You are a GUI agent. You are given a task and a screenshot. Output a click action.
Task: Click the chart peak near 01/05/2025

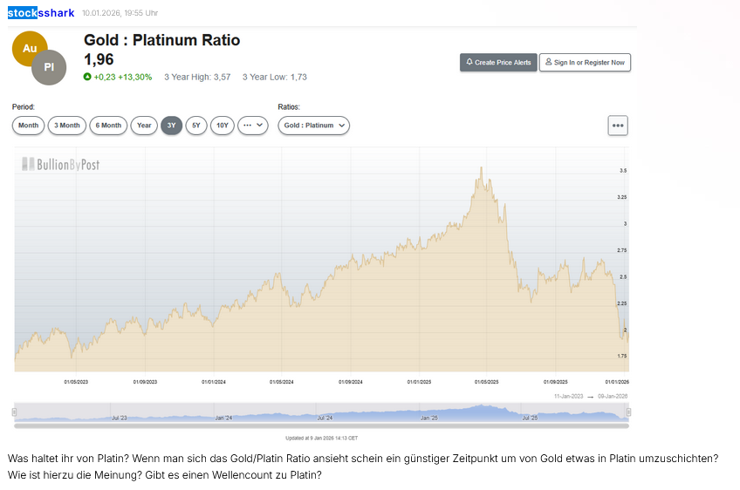480,168
